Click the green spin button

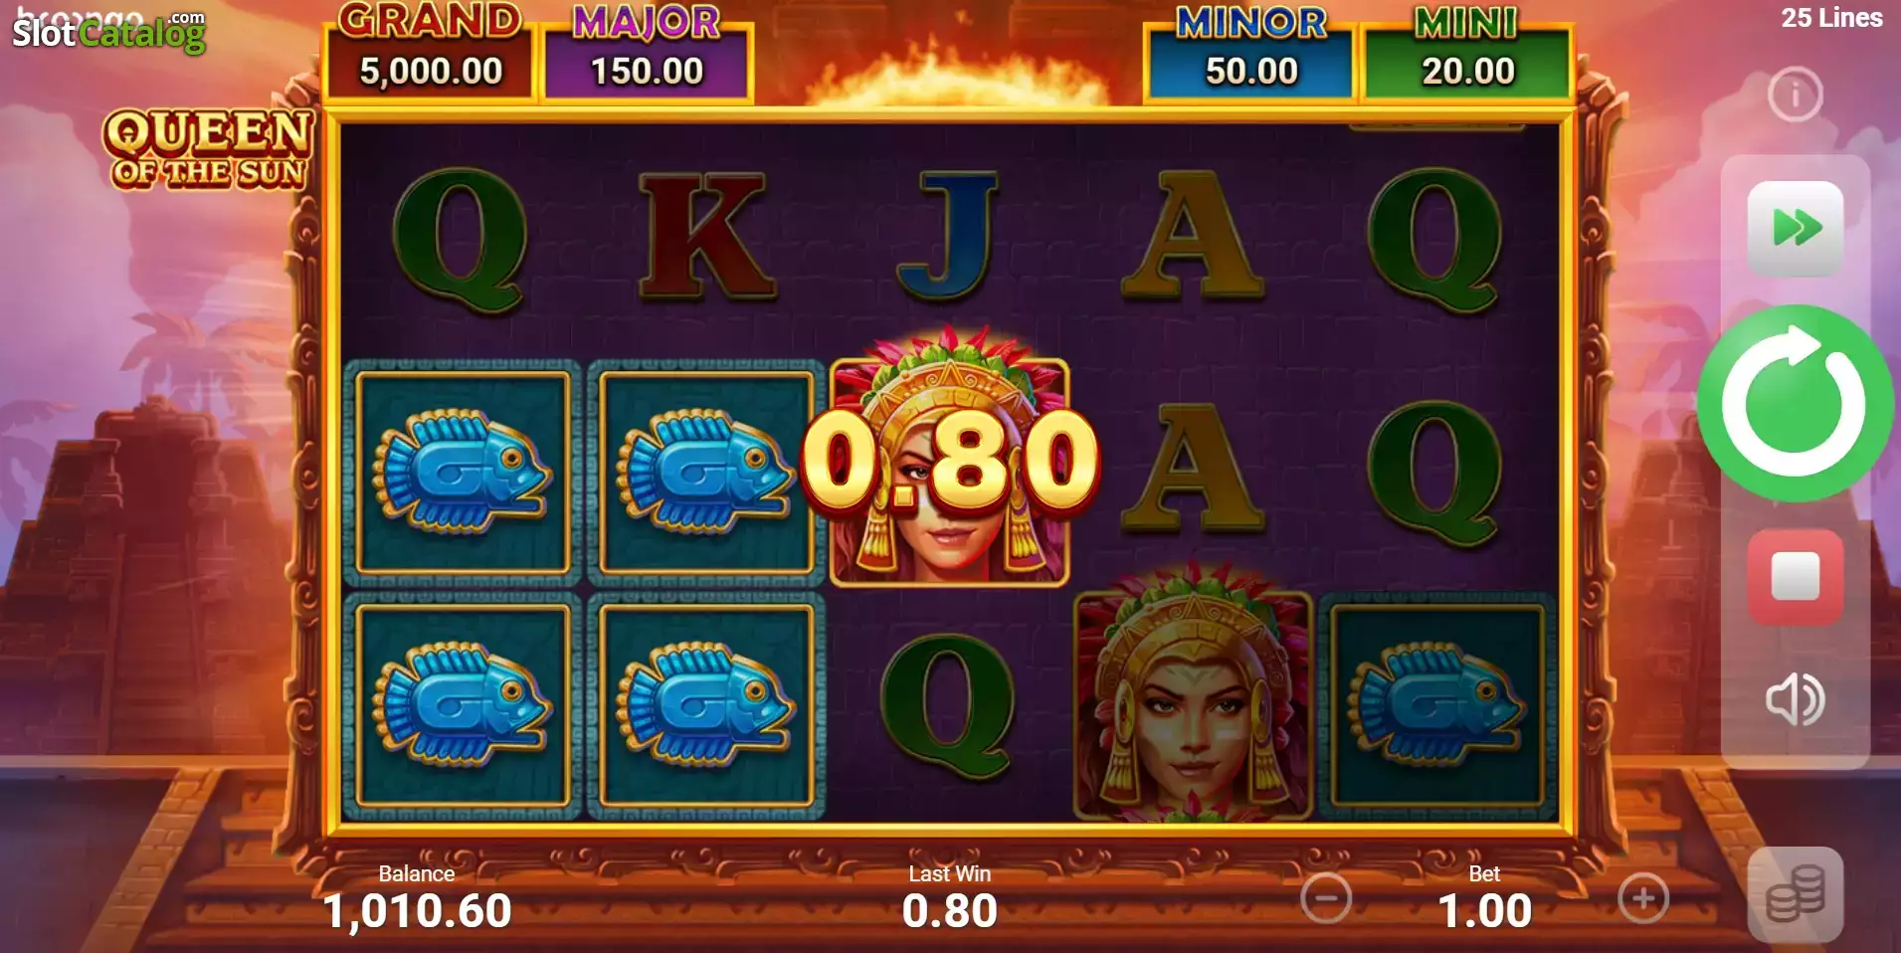1795,404
